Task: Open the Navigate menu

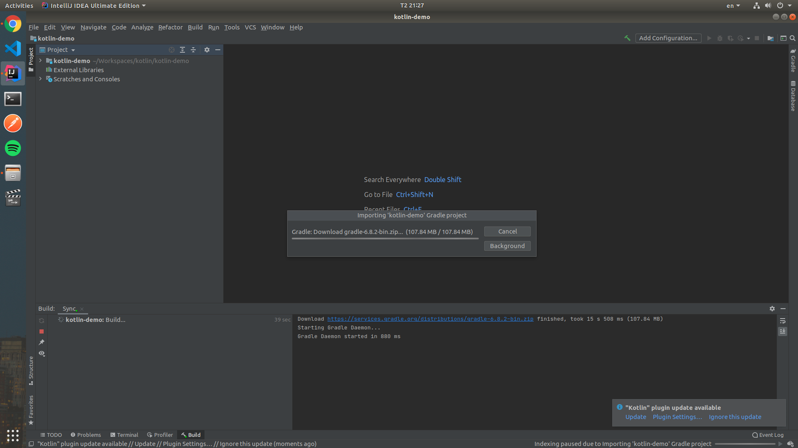Action: [93, 28]
